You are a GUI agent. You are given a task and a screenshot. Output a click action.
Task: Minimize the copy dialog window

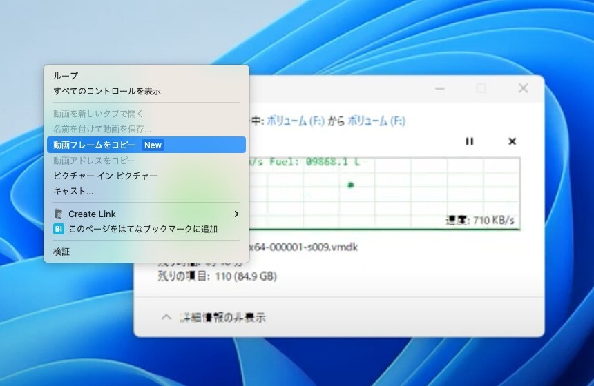(440, 88)
